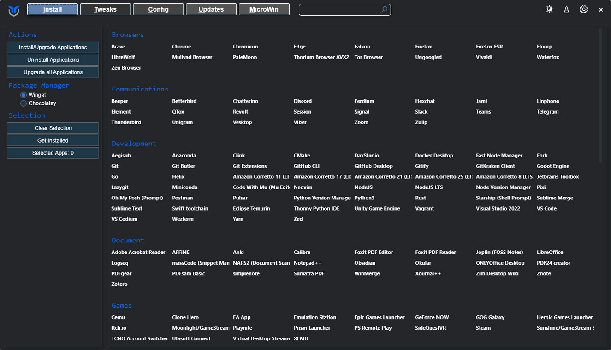Select the Chocolatey package manager
Screen dimensions: 611x350
pyautogui.click(x=38, y=103)
